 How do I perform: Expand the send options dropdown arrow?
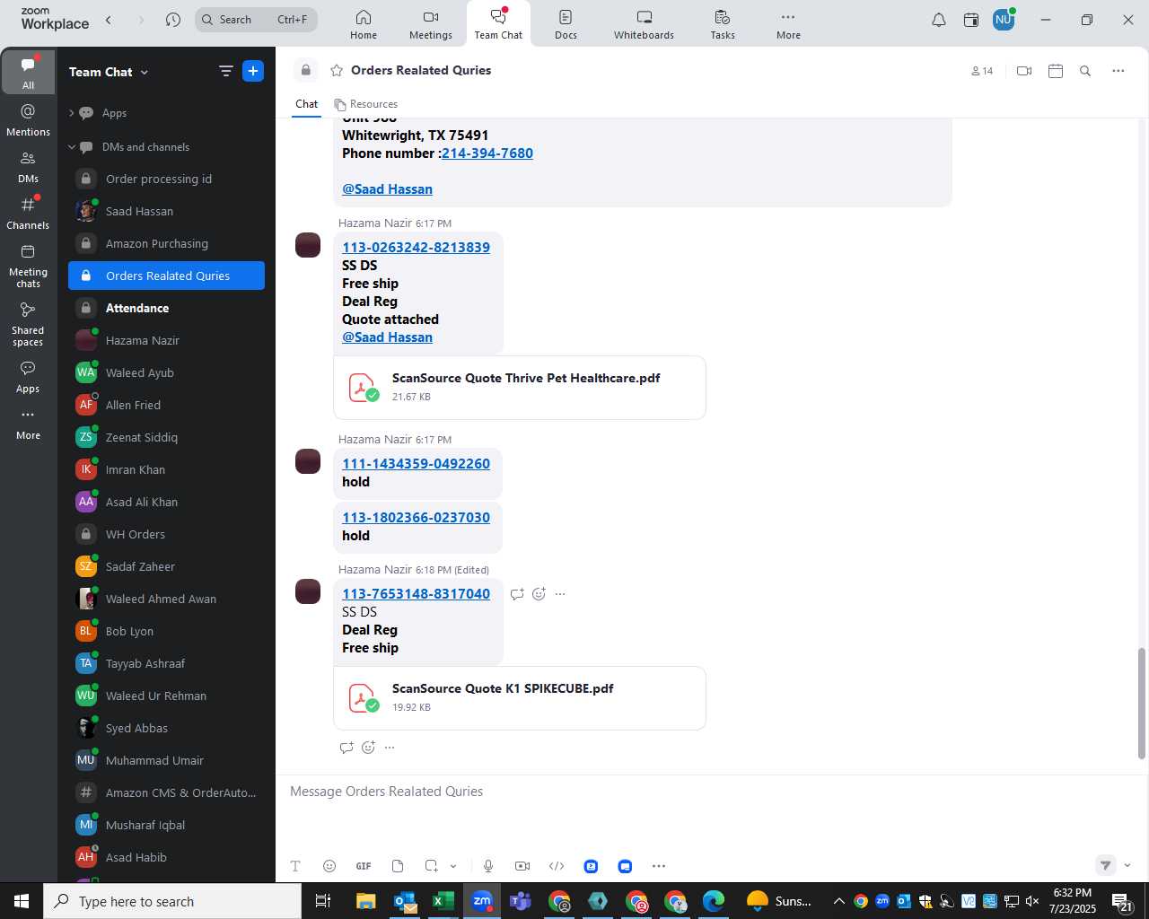(1127, 865)
